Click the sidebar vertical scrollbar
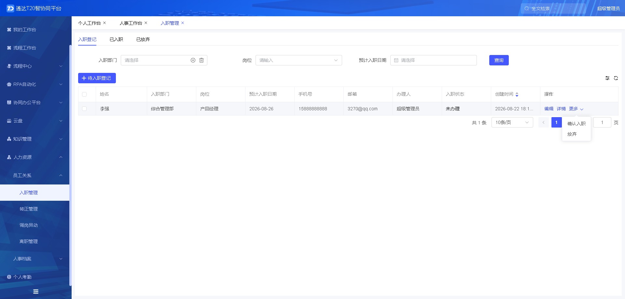The width and height of the screenshot is (625, 299). 70,165
